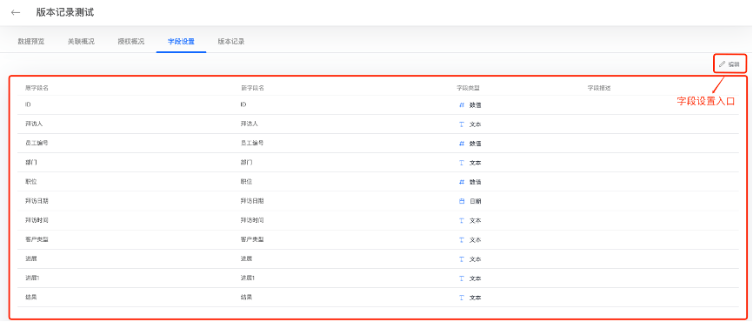Image resolution: width=753 pixels, height=322 pixels.
Task: Click the number type icon in 职位 row
Action: (462, 182)
